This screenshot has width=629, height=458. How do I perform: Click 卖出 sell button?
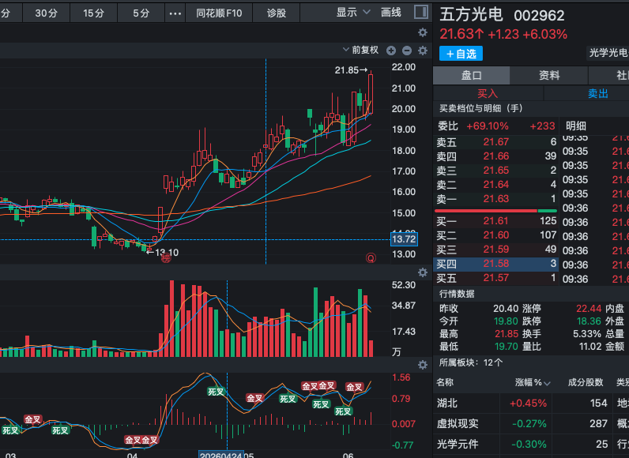[597, 94]
